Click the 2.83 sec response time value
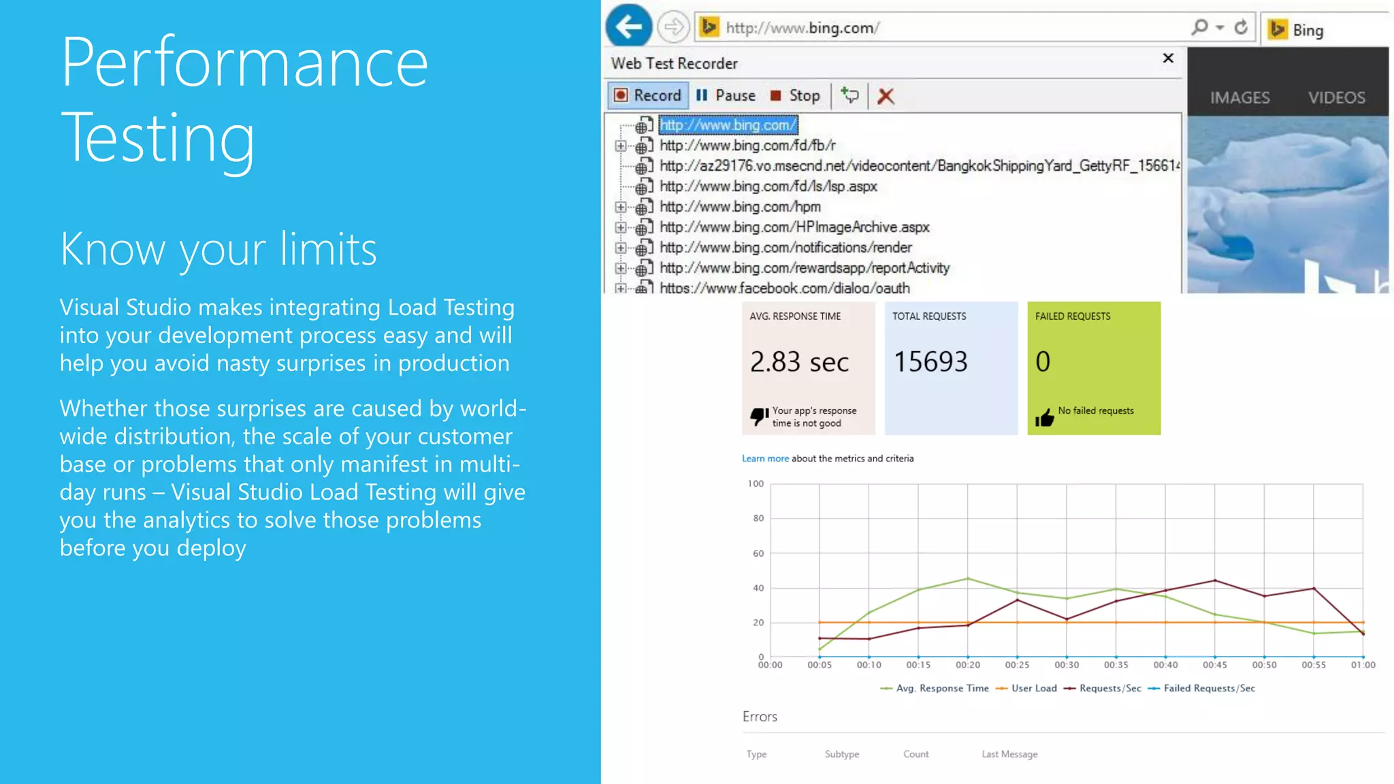This screenshot has width=1394, height=784. click(799, 362)
